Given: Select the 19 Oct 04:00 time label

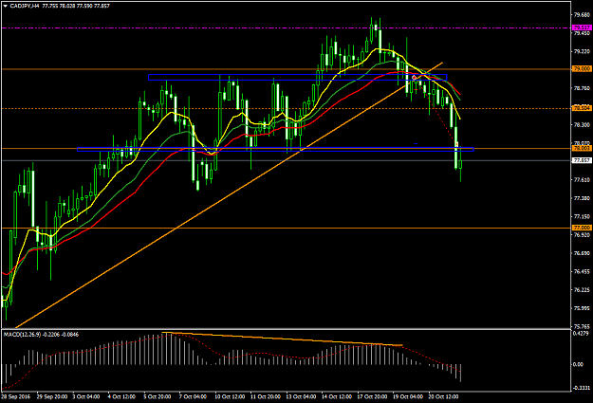Looking at the screenshot, I should click(x=408, y=396).
